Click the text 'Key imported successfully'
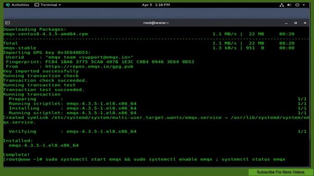 point(41,71)
